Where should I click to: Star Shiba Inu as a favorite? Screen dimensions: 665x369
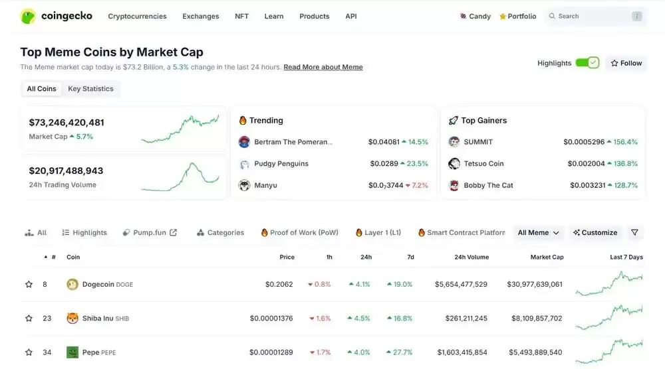29,318
